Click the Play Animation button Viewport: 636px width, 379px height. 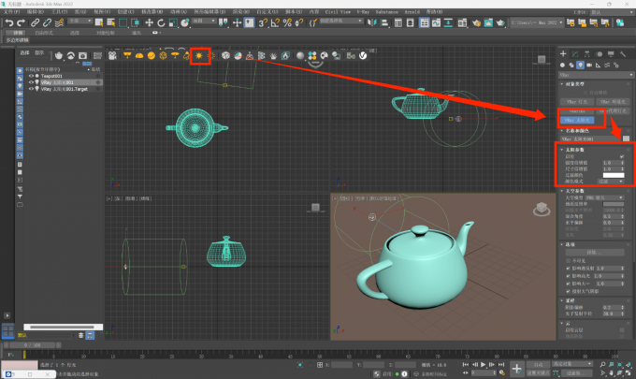click(x=484, y=365)
